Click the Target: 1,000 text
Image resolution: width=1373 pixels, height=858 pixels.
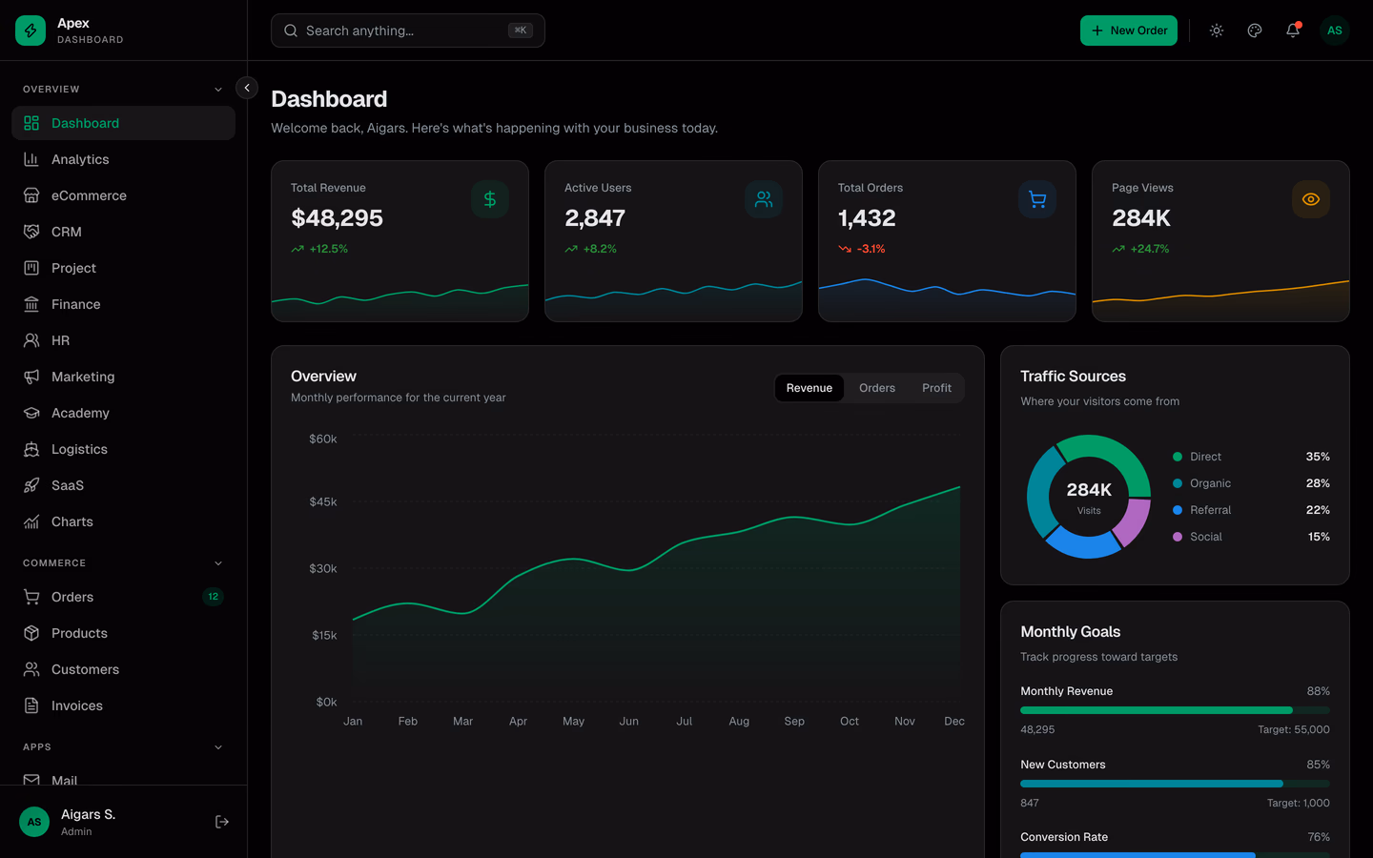tap(1299, 803)
